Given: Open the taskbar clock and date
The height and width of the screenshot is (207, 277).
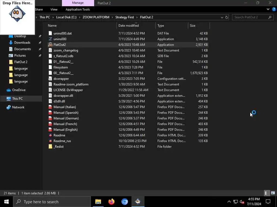Looking at the screenshot, I should (x=254, y=202).
